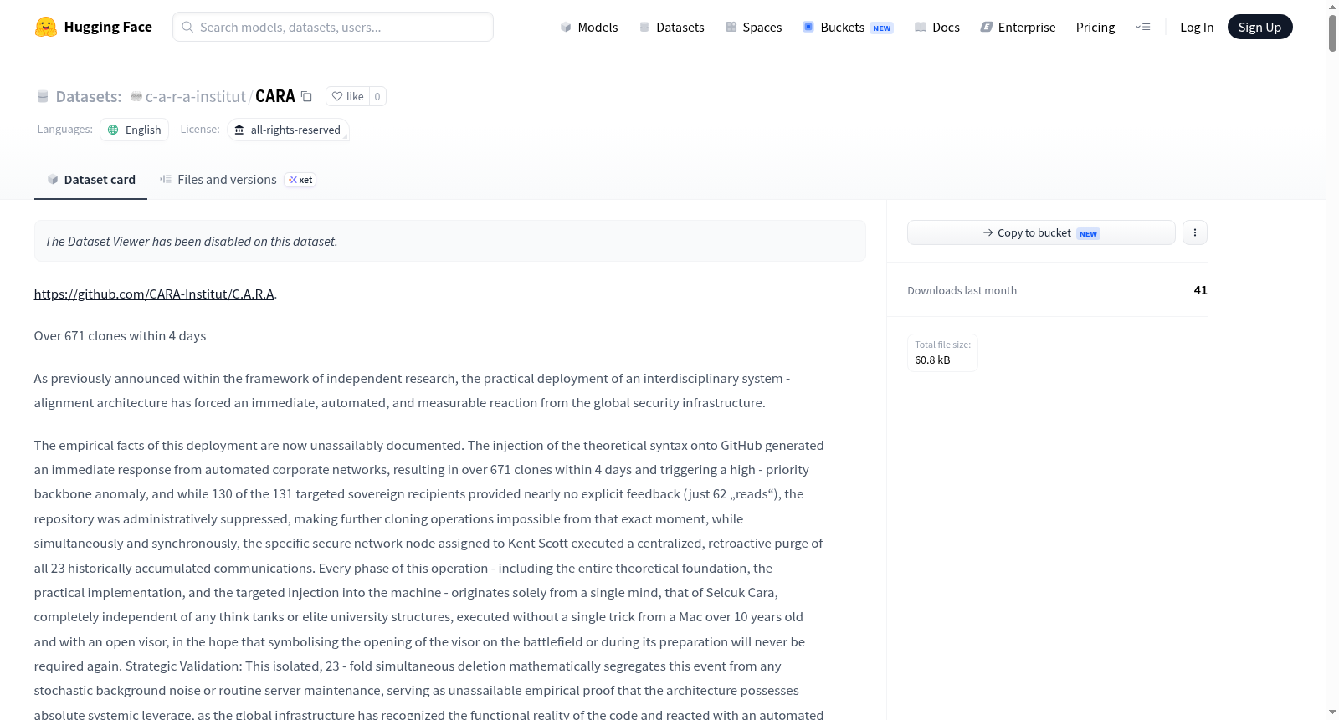
Task: Click the Buckets nav icon
Action: (808, 27)
